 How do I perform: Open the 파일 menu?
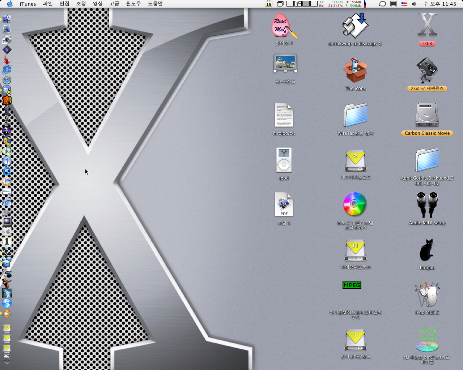pos(48,4)
